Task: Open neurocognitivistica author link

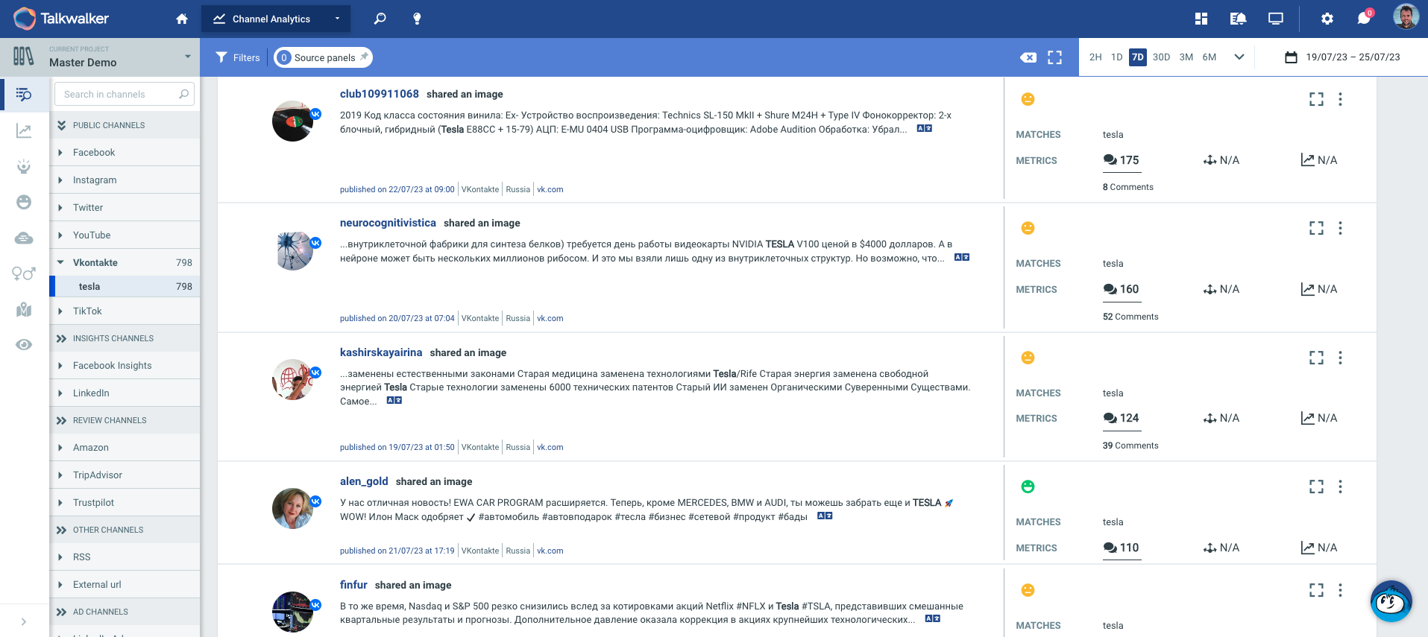Action: [388, 223]
